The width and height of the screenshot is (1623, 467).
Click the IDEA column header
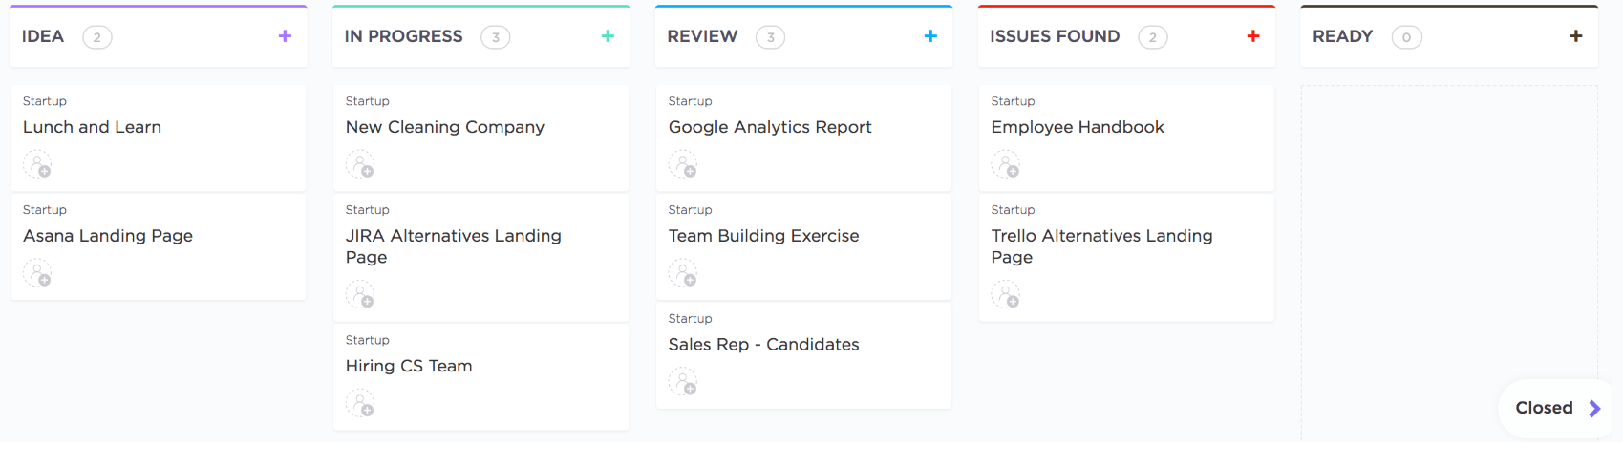[x=43, y=36]
